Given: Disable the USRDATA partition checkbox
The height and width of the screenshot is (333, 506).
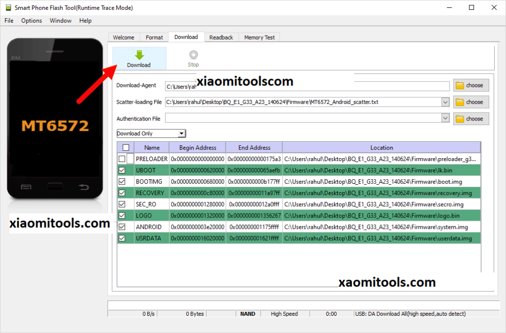Looking at the screenshot, I should point(122,239).
